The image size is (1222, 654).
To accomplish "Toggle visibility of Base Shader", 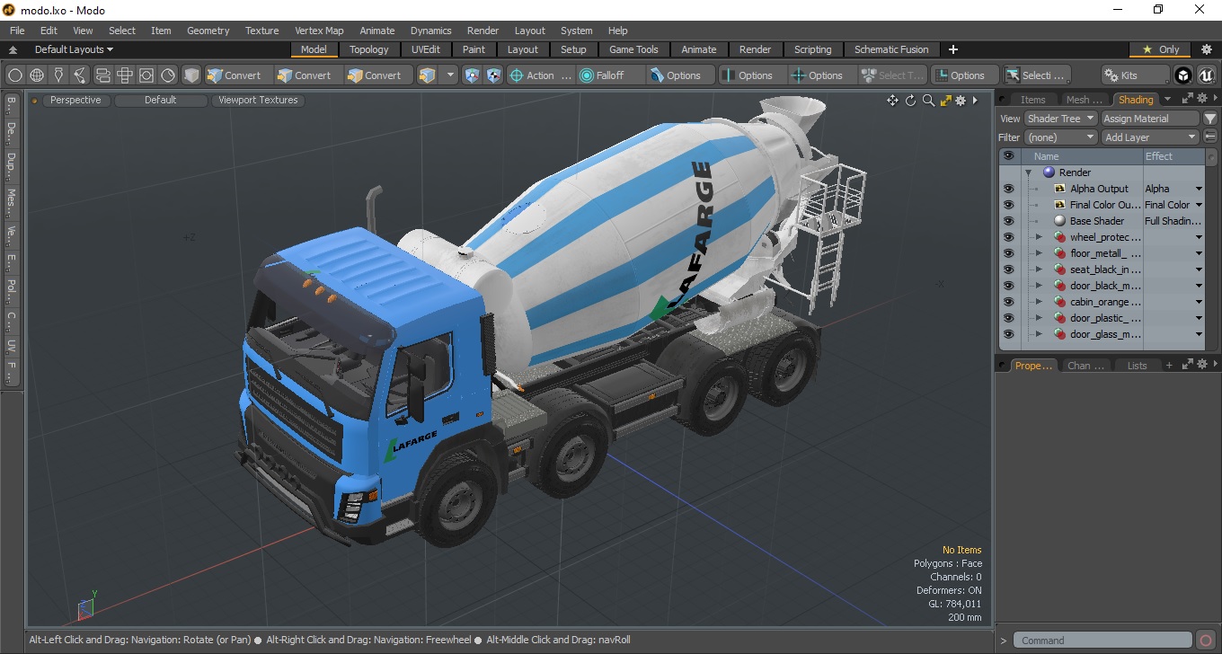I will (x=1008, y=221).
